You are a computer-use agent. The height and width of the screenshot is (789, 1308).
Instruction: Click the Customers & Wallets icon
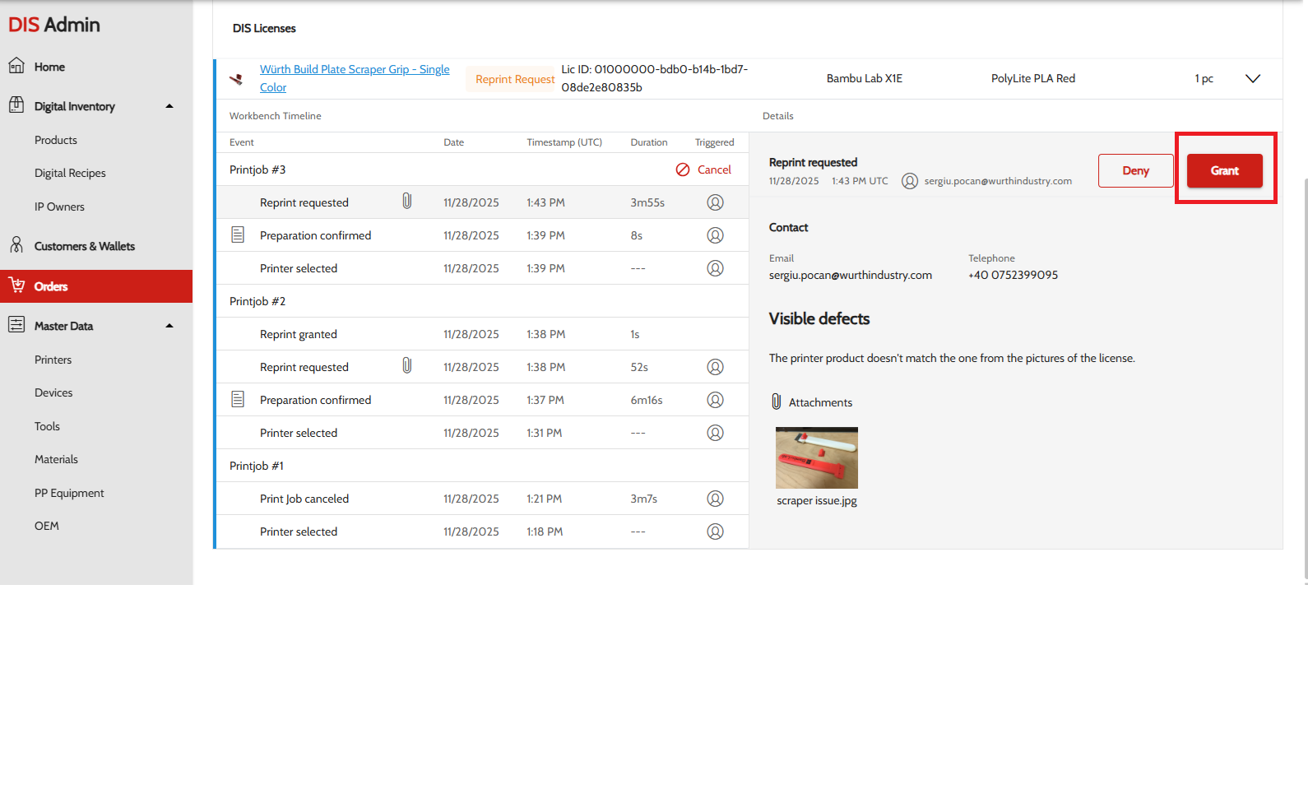pyautogui.click(x=16, y=245)
